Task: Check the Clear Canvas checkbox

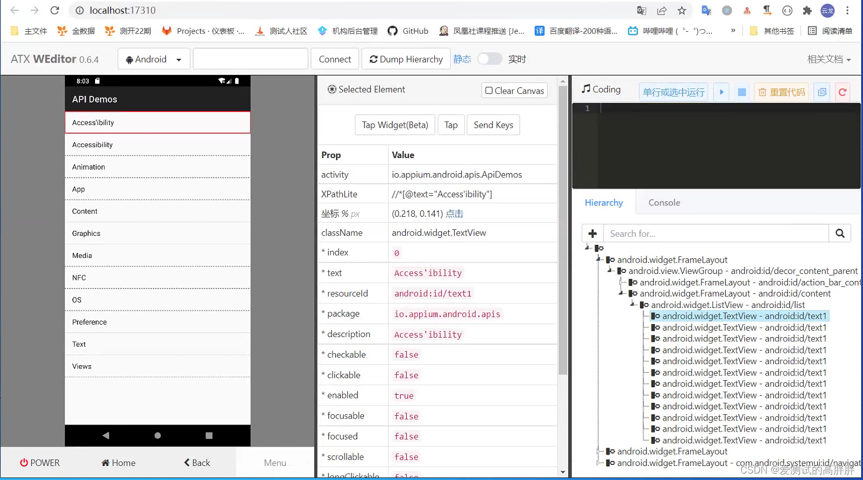Action: click(x=489, y=91)
